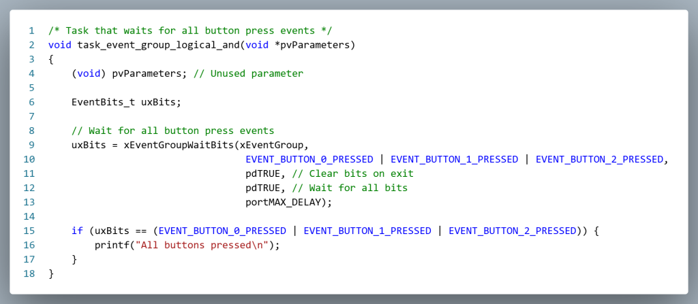The width and height of the screenshot is (698, 304).
Task: Click EVENT_BUTTON_0_PRESSED on line 10
Action: 309,159
